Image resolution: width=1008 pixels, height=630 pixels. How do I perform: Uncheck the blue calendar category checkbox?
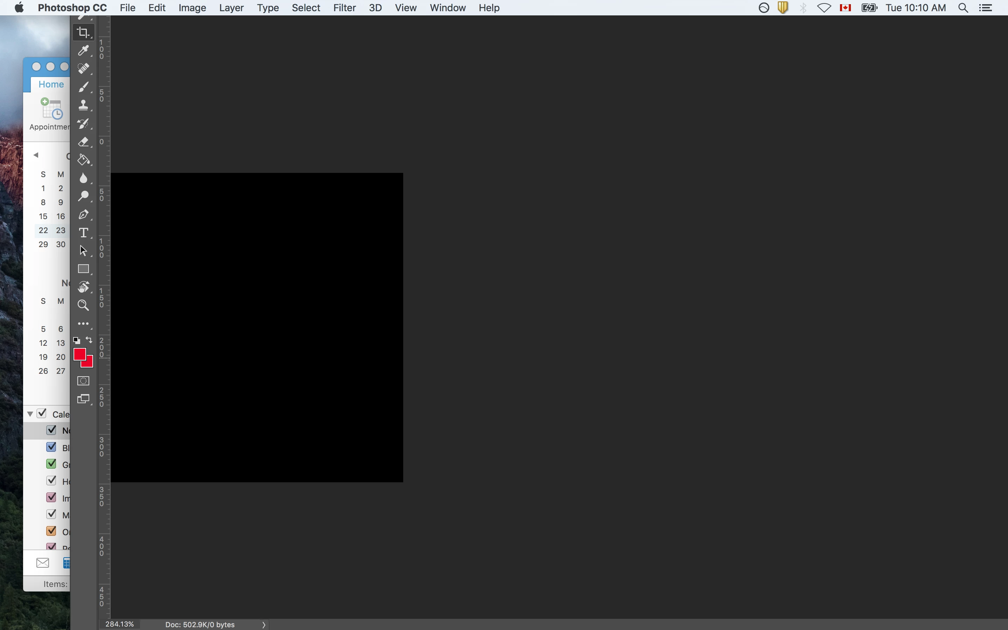(51, 447)
